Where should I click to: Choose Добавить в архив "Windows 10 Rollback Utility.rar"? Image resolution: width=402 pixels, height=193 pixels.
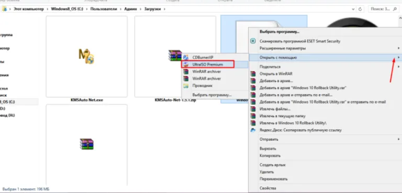pyautogui.click(x=303, y=88)
